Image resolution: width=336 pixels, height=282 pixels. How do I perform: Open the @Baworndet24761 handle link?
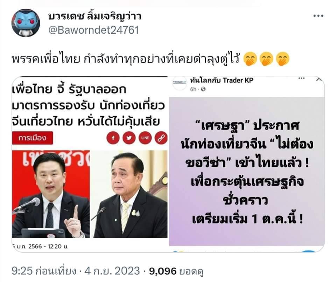94,30
